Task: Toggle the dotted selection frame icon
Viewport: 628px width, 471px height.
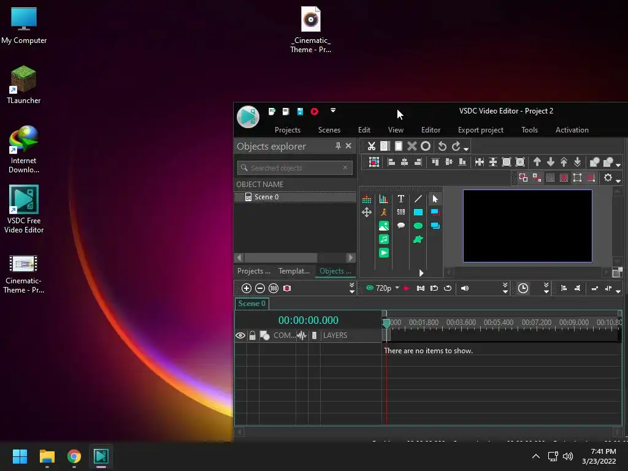Action: pos(577,178)
